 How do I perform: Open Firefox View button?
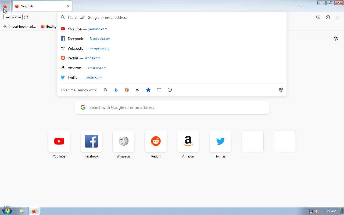point(5,6)
